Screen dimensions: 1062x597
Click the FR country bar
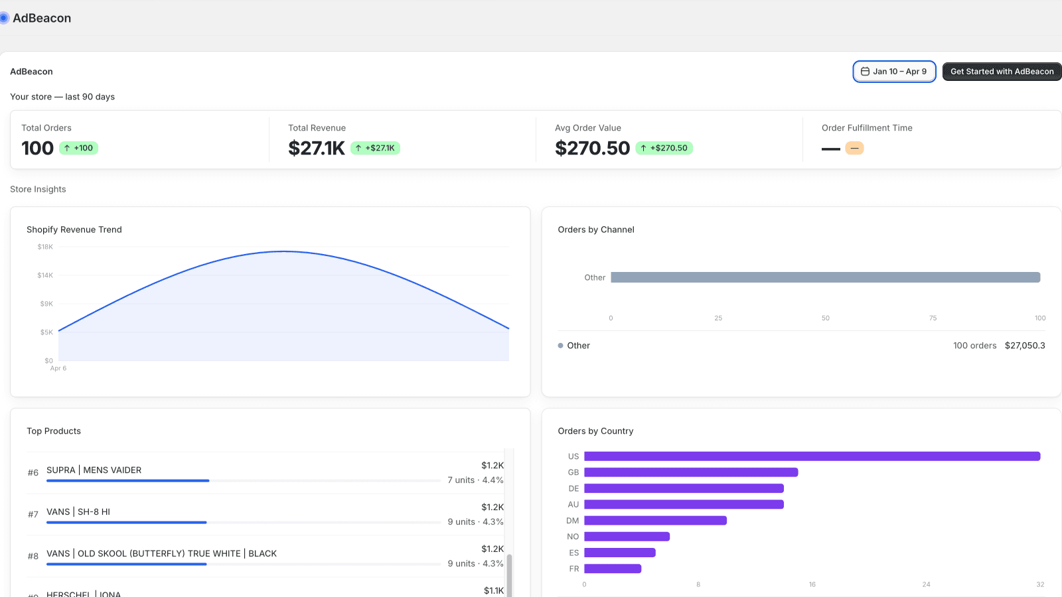pyautogui.click(x=613, y=568)
